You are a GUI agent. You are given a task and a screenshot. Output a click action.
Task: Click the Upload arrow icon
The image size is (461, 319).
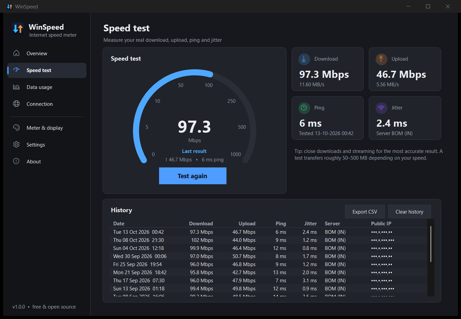point(381,59)
